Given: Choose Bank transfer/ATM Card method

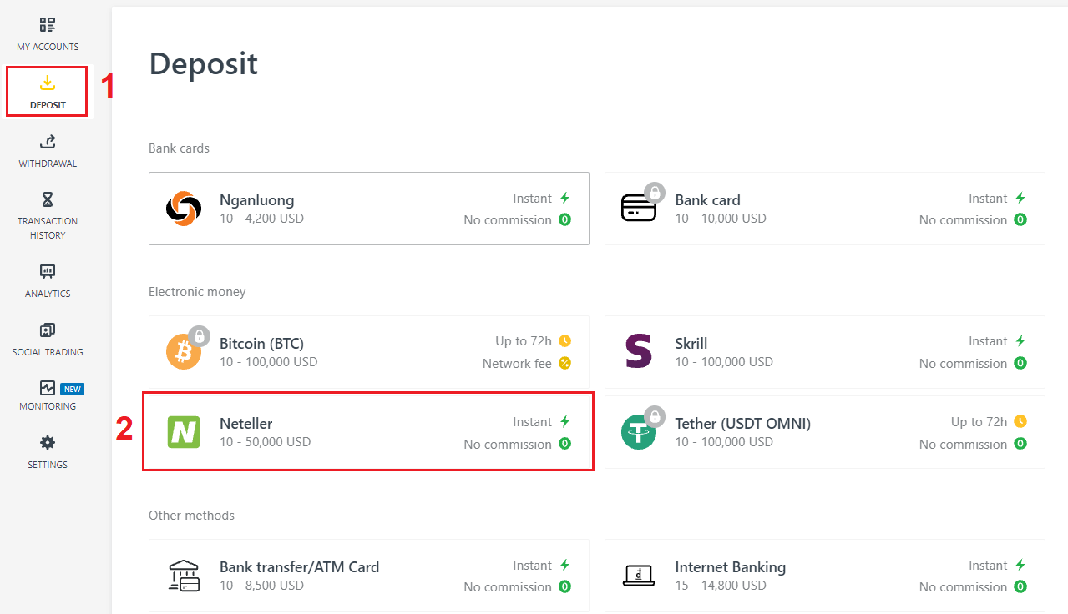Looking at the screenshot, I should tap(369, 576).
